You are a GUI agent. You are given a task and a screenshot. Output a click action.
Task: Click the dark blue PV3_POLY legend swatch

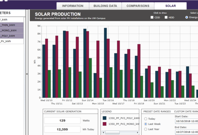(105, 118)
